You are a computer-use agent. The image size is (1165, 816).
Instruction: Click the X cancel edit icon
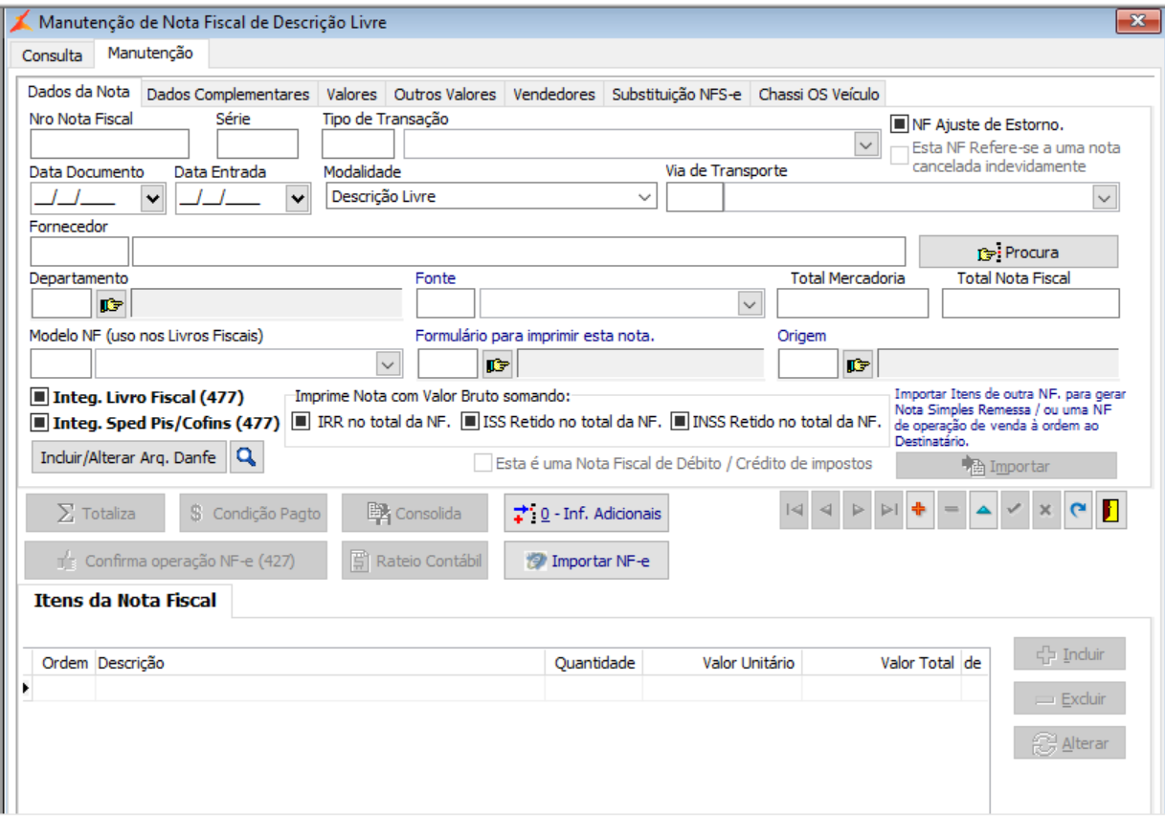click(1046, 511)
